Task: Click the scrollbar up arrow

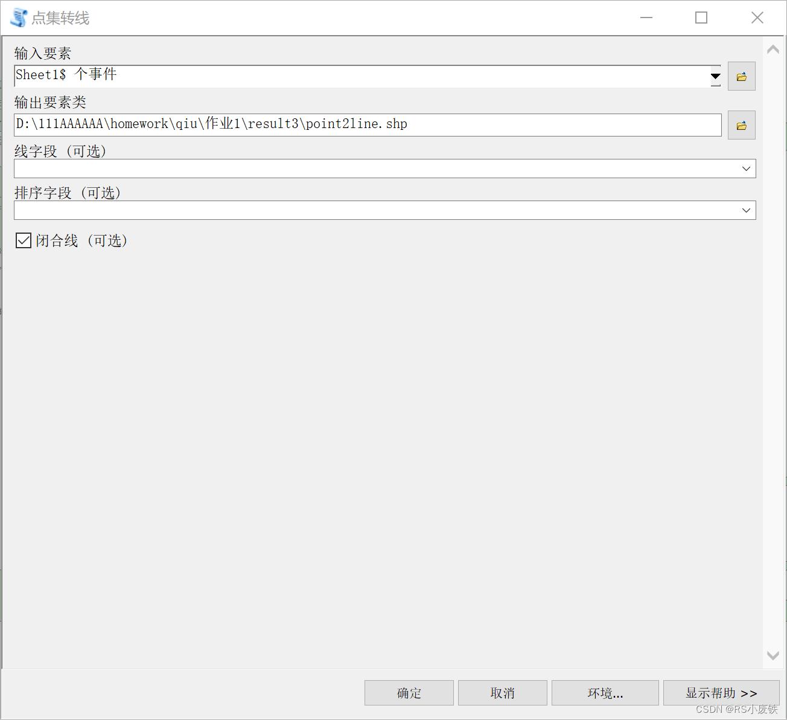Action: 773,50
